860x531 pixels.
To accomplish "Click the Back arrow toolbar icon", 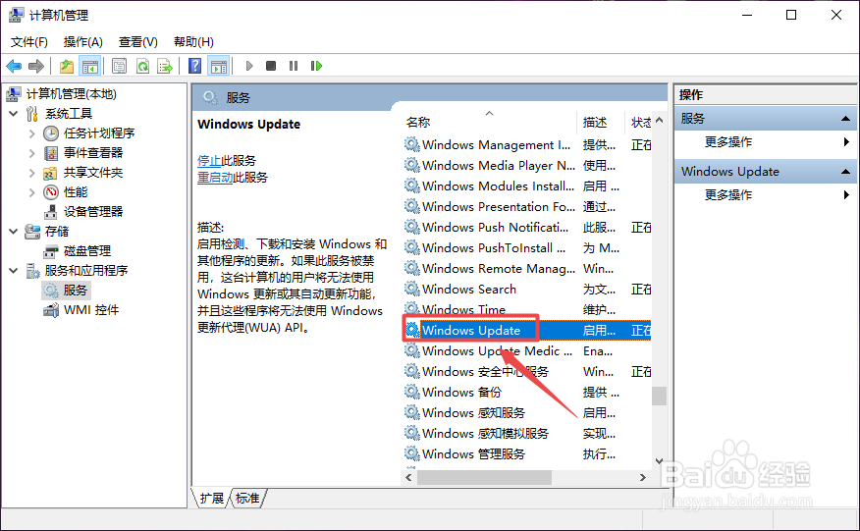I will tap(14, 67).
